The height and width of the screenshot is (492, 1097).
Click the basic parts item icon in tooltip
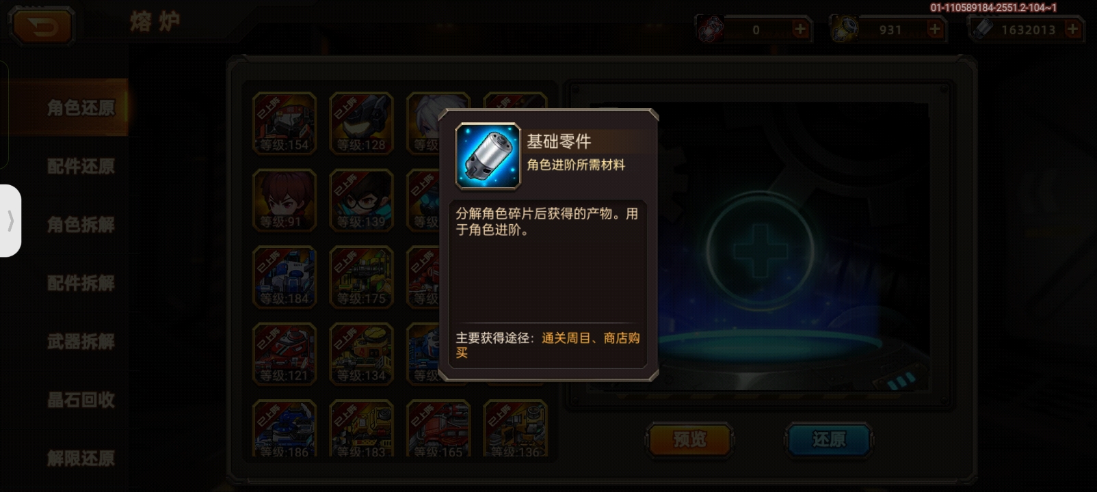[x=488, y=156]
